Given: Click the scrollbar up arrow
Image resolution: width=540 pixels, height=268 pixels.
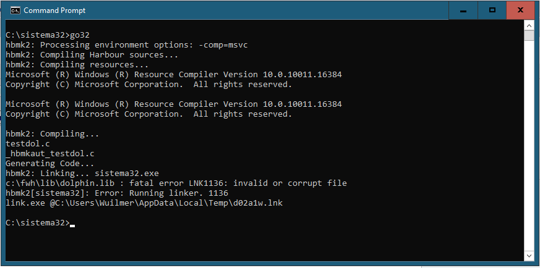Looking at the screenshot, I should click(529, 25).
